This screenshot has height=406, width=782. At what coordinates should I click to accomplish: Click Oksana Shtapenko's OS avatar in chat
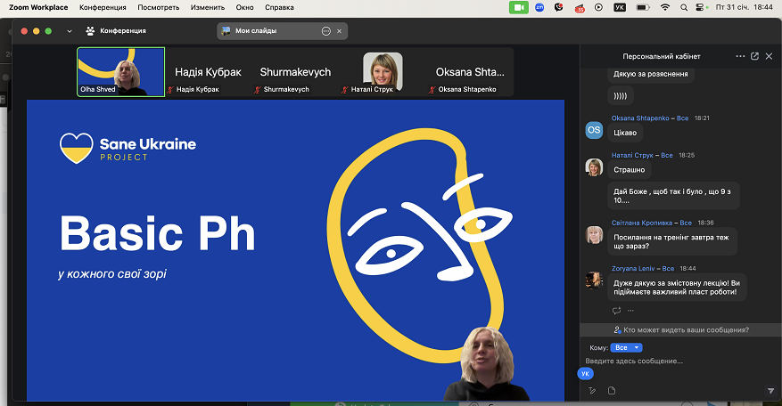pyautogui.click(x=594, y=130)
